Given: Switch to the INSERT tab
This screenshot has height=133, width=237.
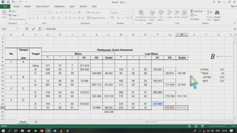Looking at the screenshot, I should (27, 7).
